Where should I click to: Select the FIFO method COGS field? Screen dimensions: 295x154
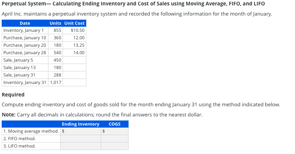pyautogui.click(x=115, y=138)
